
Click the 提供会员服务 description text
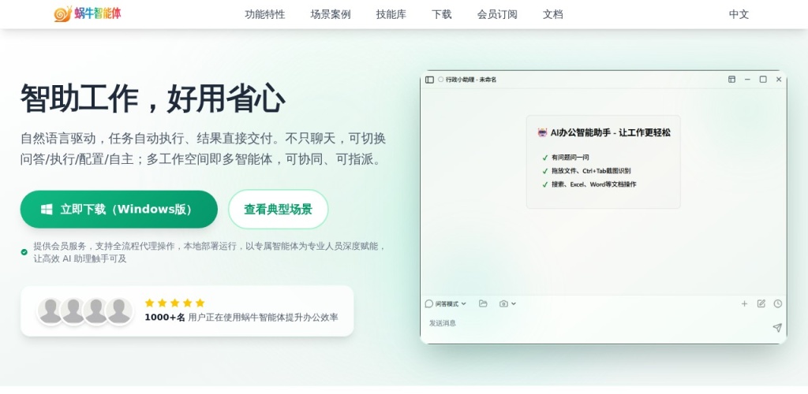click(x=209, y=252)
